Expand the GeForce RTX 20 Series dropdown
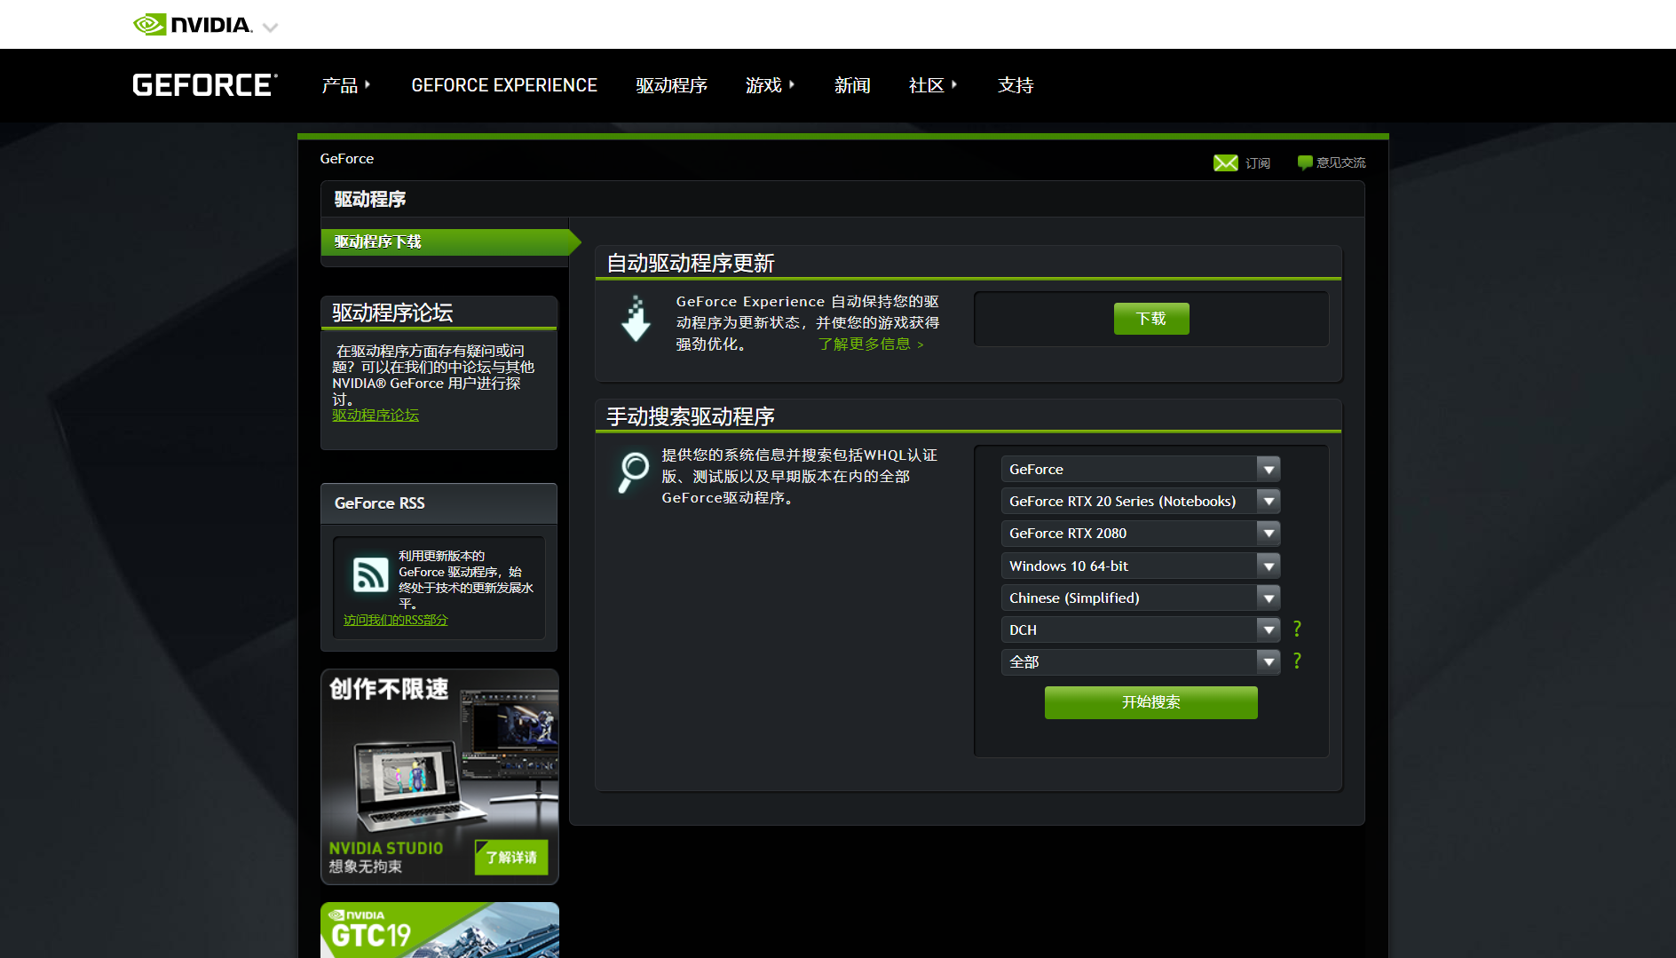Image resolution: width=1676 pixels, height=958 pixels. coord(1140,502)
